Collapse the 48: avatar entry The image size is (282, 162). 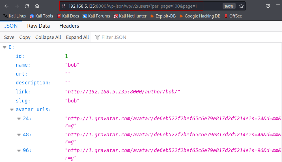[19, 135]
